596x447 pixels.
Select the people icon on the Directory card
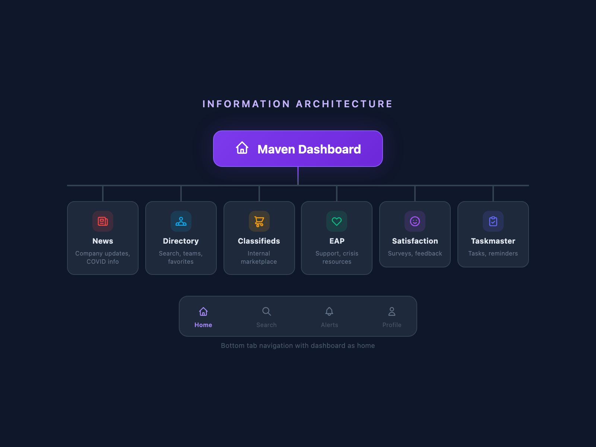coord(181,221)
